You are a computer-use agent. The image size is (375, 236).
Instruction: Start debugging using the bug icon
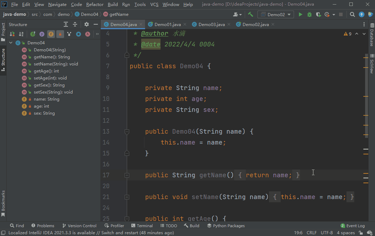309,14
